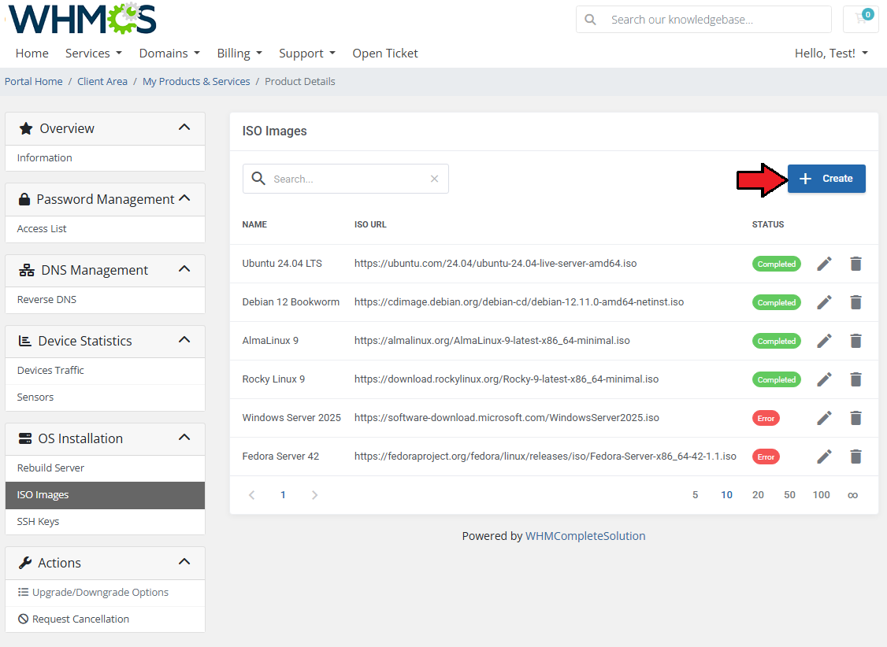Delete the Fedora Server 42 ISO entry

[856, 456]
